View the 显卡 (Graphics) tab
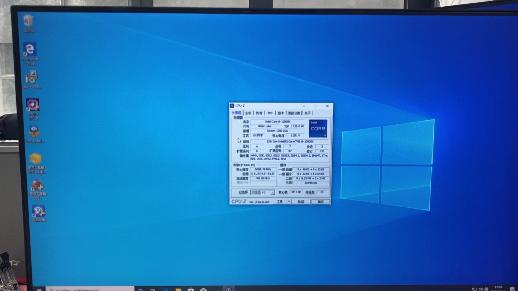The image size is (518, 291). click(x=281, y=113)
